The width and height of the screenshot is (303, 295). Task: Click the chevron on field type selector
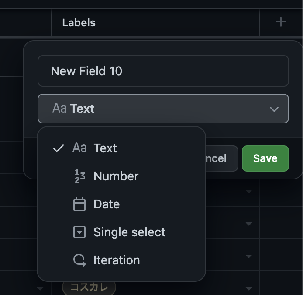click(274, 109)
